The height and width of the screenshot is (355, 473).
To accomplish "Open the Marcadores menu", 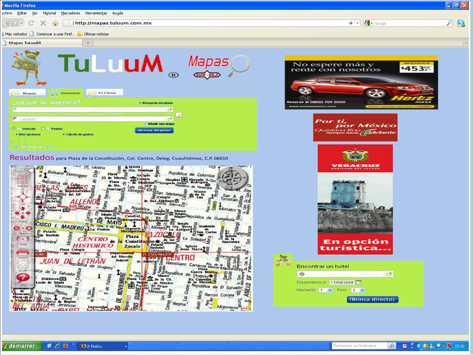I will coord(70,13).
